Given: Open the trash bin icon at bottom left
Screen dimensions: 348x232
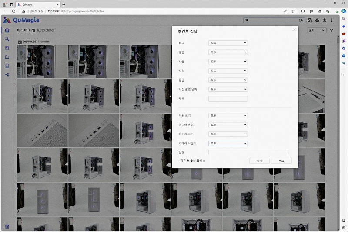Looking at the screenshot, I should 7,227.
